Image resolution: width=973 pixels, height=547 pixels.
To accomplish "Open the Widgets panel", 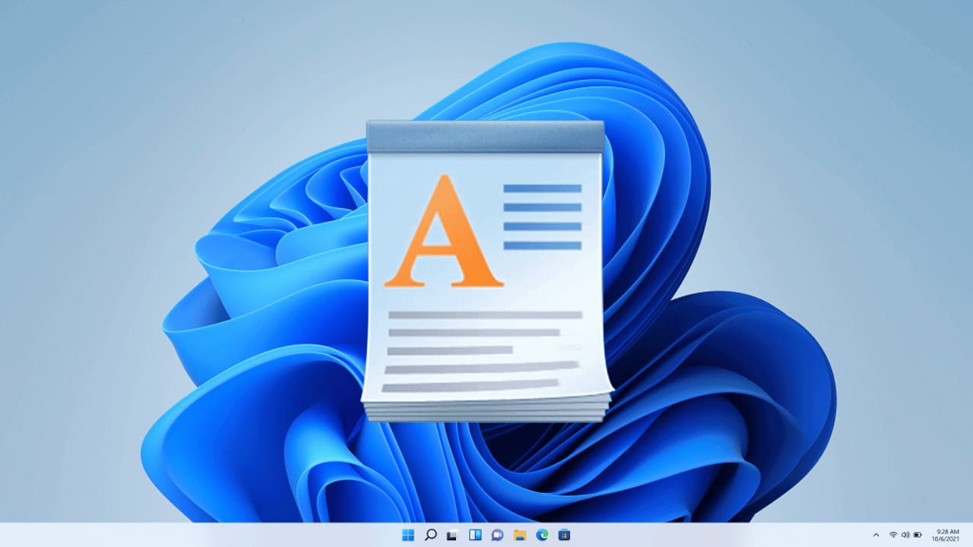I will click(x=475, y=536).
